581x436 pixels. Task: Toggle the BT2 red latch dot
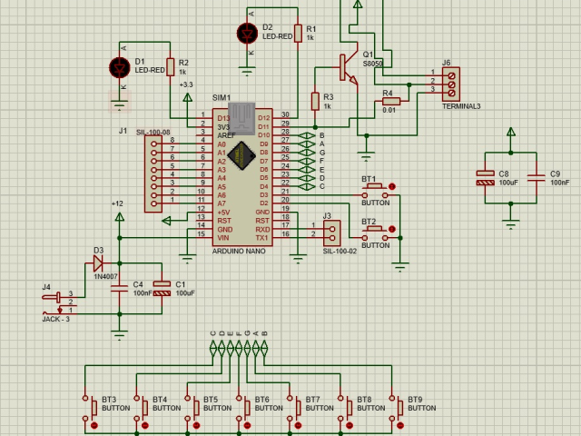392,229
